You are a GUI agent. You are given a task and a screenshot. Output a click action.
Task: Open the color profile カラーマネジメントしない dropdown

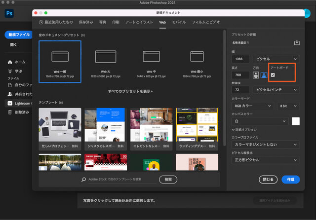coord(266,145)
